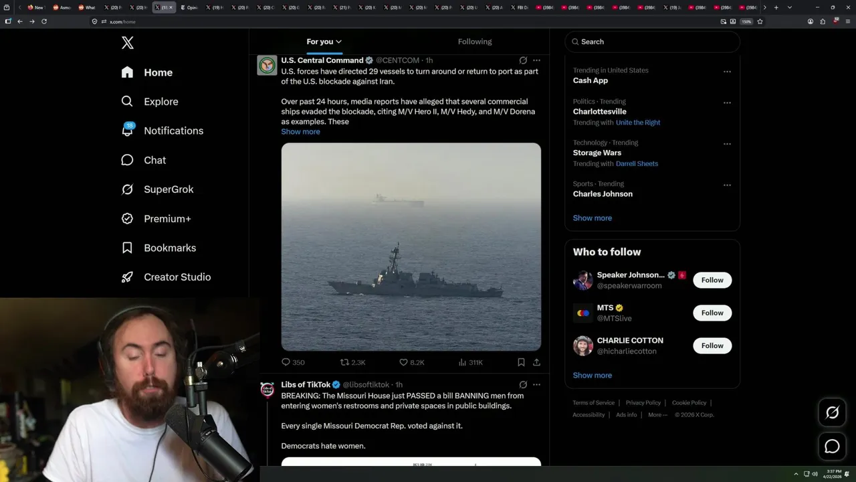Follow Speaker Johnson account
The width and height of the screenshot is (856, 482).
[712, 280]
